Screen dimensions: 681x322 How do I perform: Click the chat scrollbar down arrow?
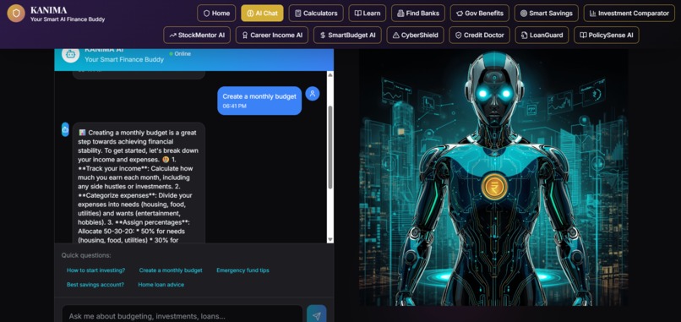click(x=330, y=239)
